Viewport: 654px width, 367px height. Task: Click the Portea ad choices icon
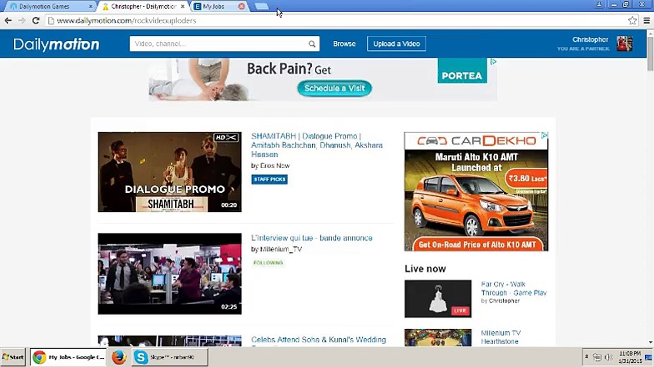(x=493, y=62)
